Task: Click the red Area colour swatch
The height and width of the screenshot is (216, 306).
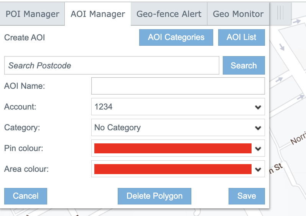Action: coord(173,169)
